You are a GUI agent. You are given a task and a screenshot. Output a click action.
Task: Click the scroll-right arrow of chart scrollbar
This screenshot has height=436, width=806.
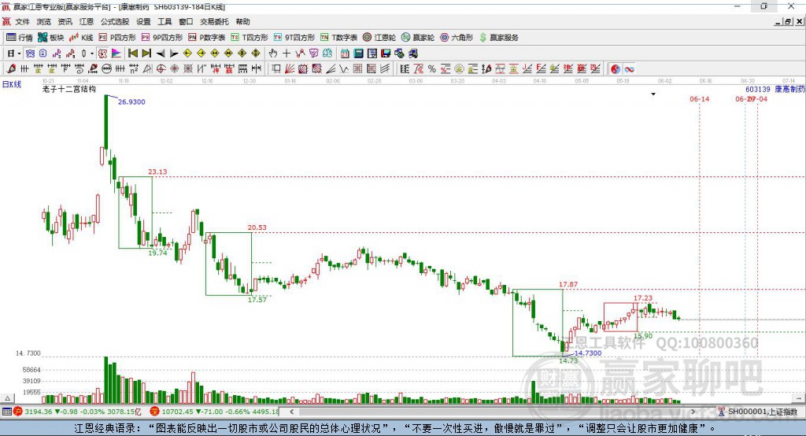coord(693,412)
